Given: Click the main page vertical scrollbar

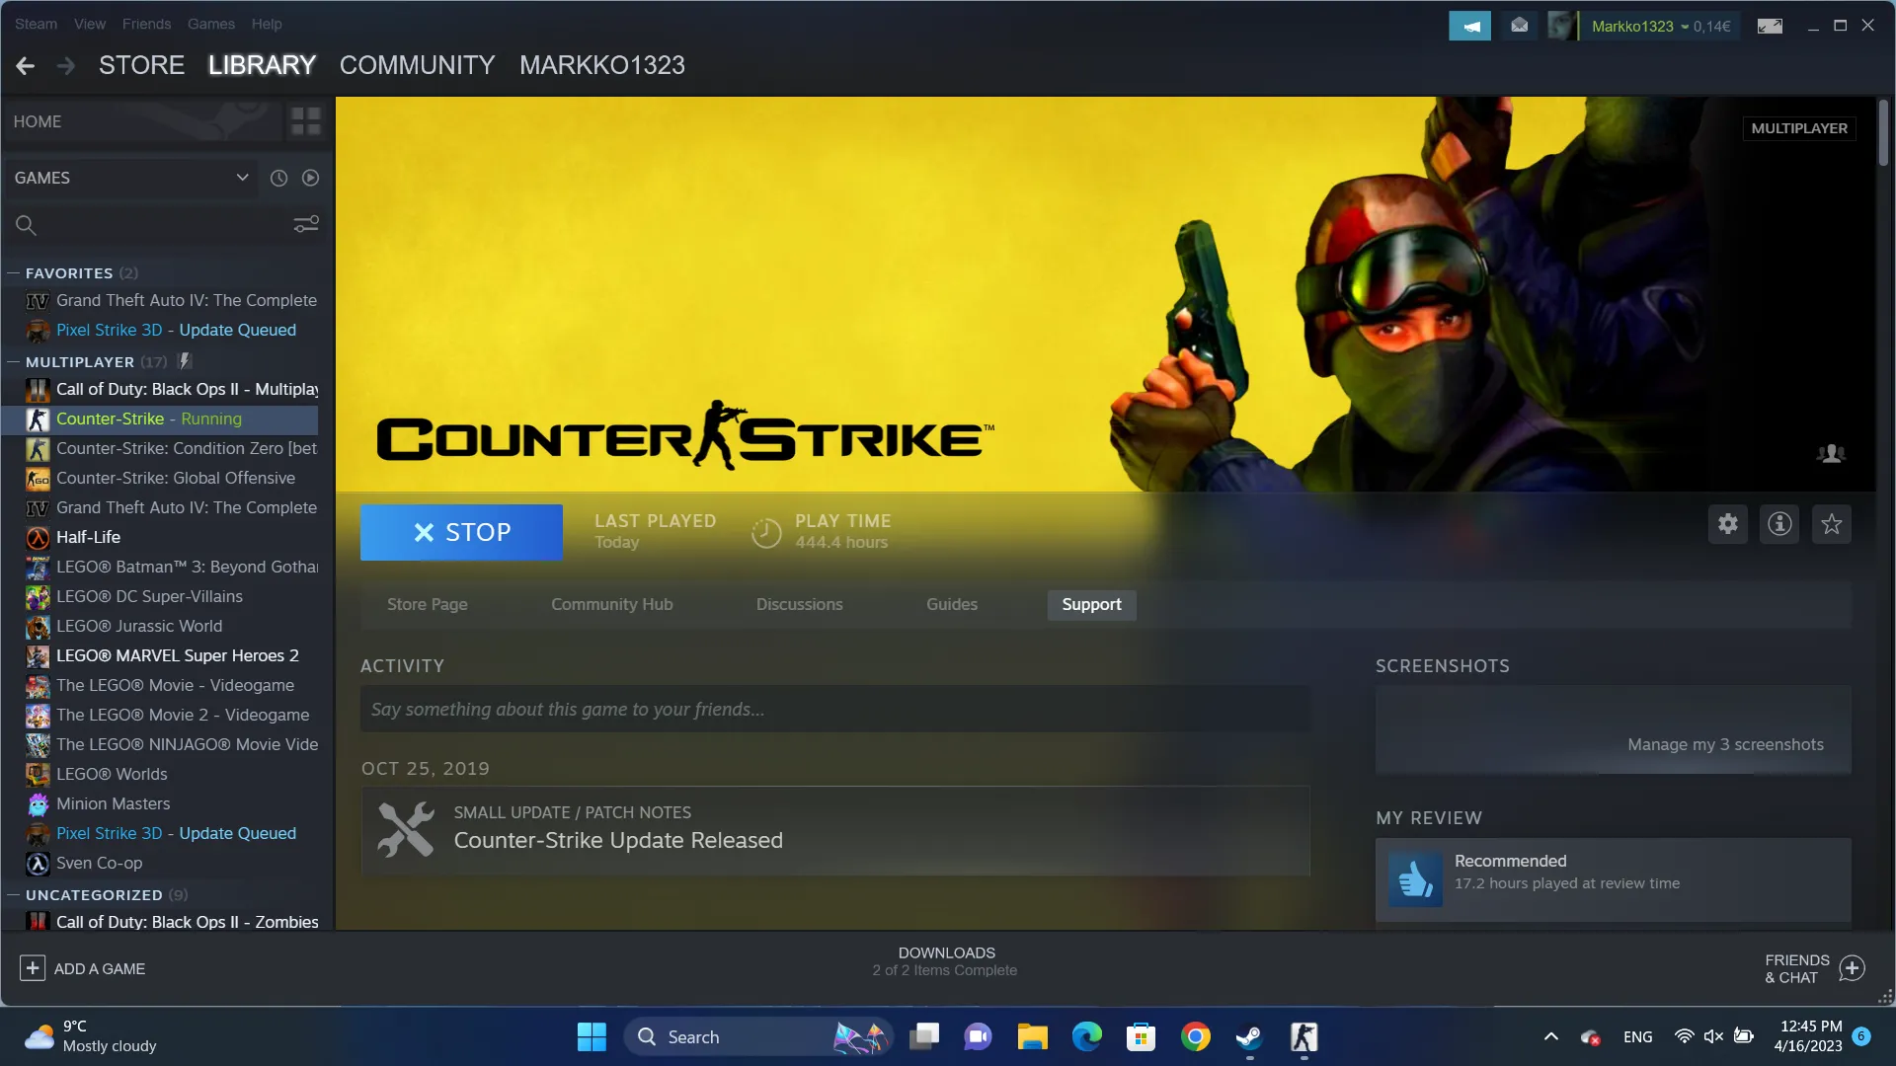Looking at the screenshot, I should 1883,133.
